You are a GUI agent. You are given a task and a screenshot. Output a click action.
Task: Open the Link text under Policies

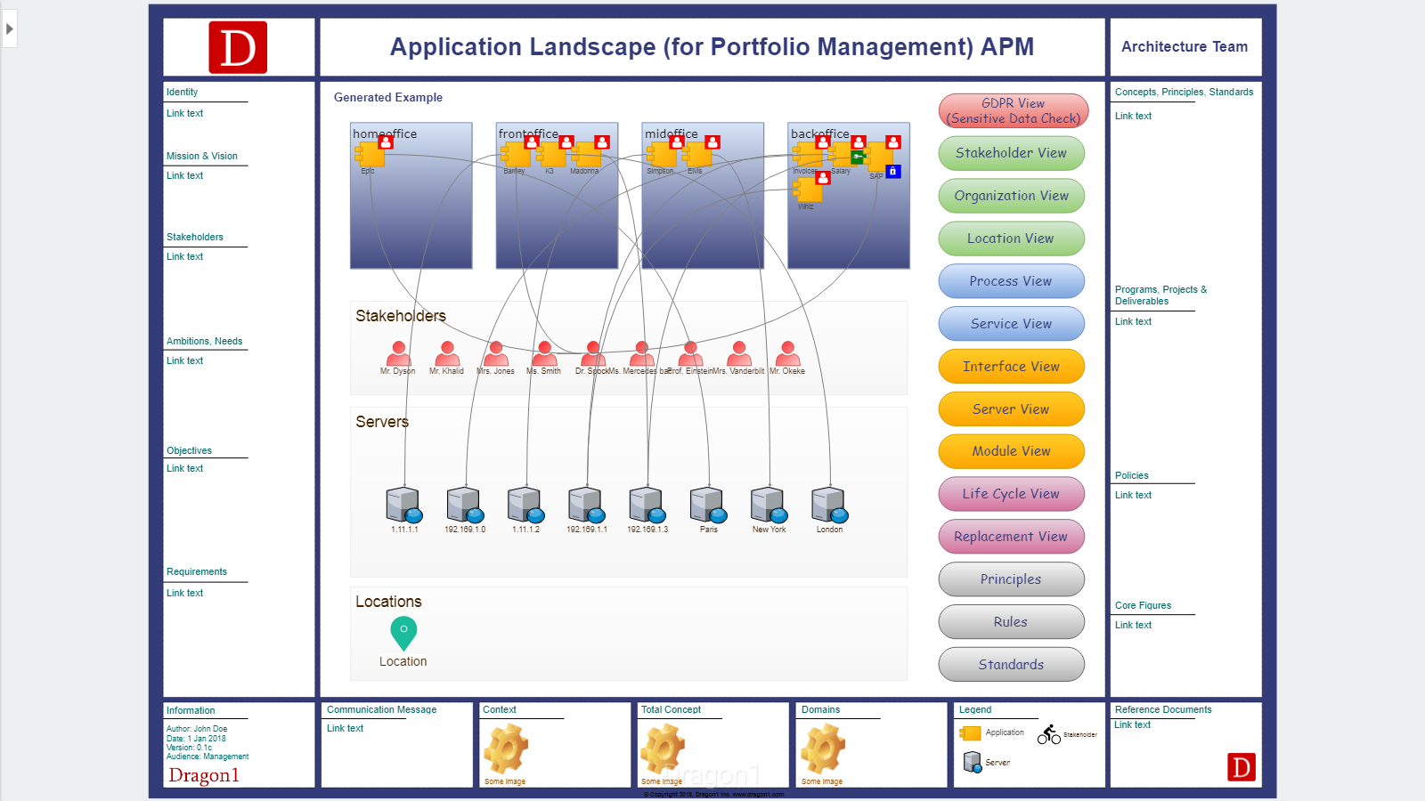(x=1133, y=496)
